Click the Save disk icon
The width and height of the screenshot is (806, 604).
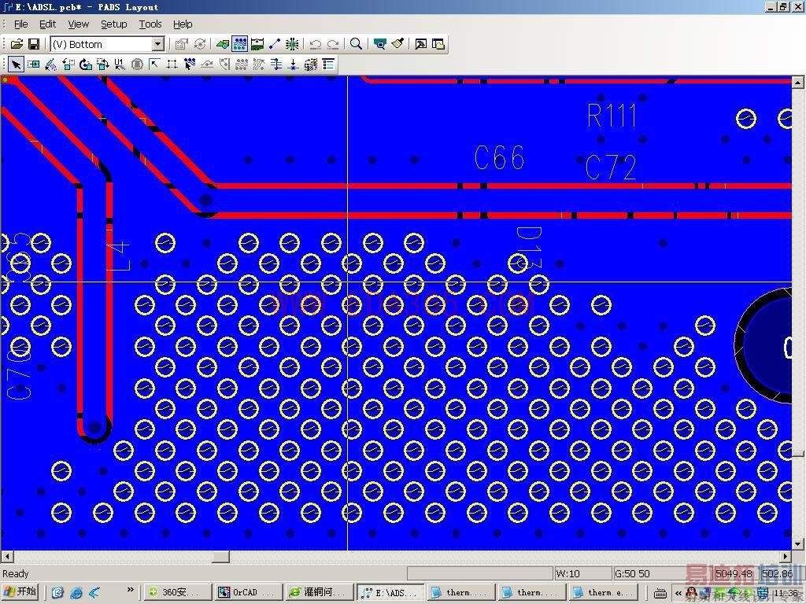click(34, 44)
